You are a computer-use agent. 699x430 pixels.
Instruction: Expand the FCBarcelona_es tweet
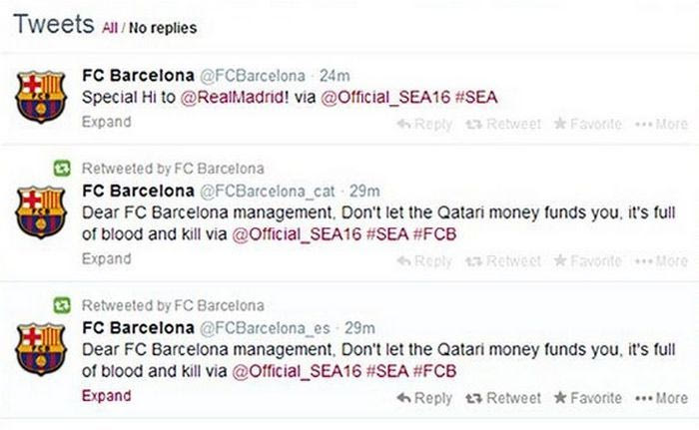(106, 395)
